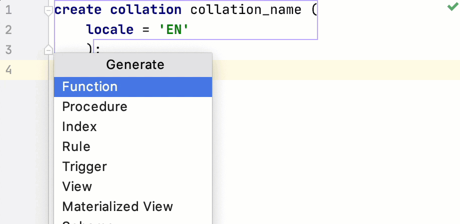Screen dimensions: 460x224
Task: Click line number 2 in the gutter
Action: pos(8,30)
